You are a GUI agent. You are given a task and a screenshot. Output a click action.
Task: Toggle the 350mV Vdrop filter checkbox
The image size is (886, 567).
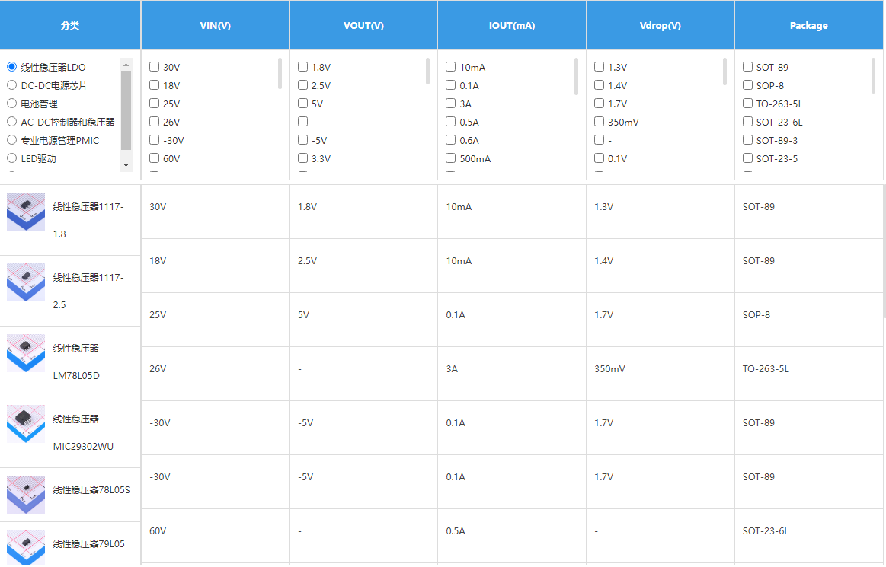point(599,122)
